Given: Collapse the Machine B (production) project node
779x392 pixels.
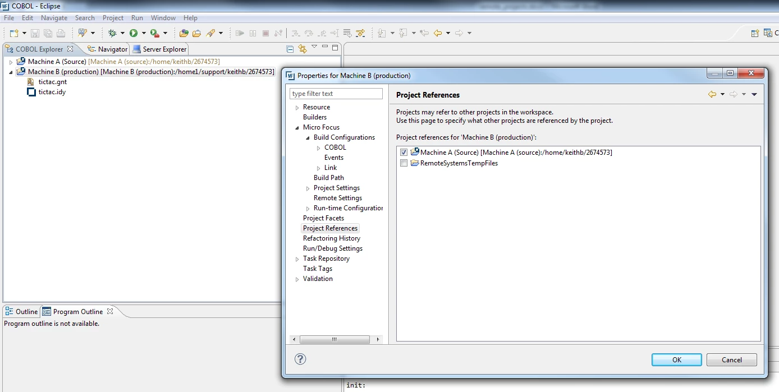Looking at the screenshot, I should tap(11, 72).
